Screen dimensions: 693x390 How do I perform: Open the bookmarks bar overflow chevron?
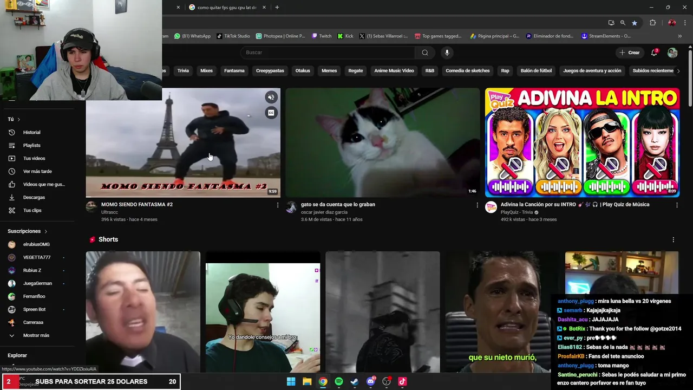pyautogui.click(x=679, y=36)
